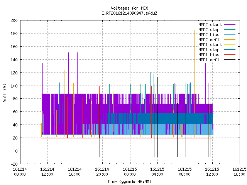The width and height of the screenshot is (247, 185).
Task: Click the 'NPD2 start' legend label
Action: [x=210, y=25]
